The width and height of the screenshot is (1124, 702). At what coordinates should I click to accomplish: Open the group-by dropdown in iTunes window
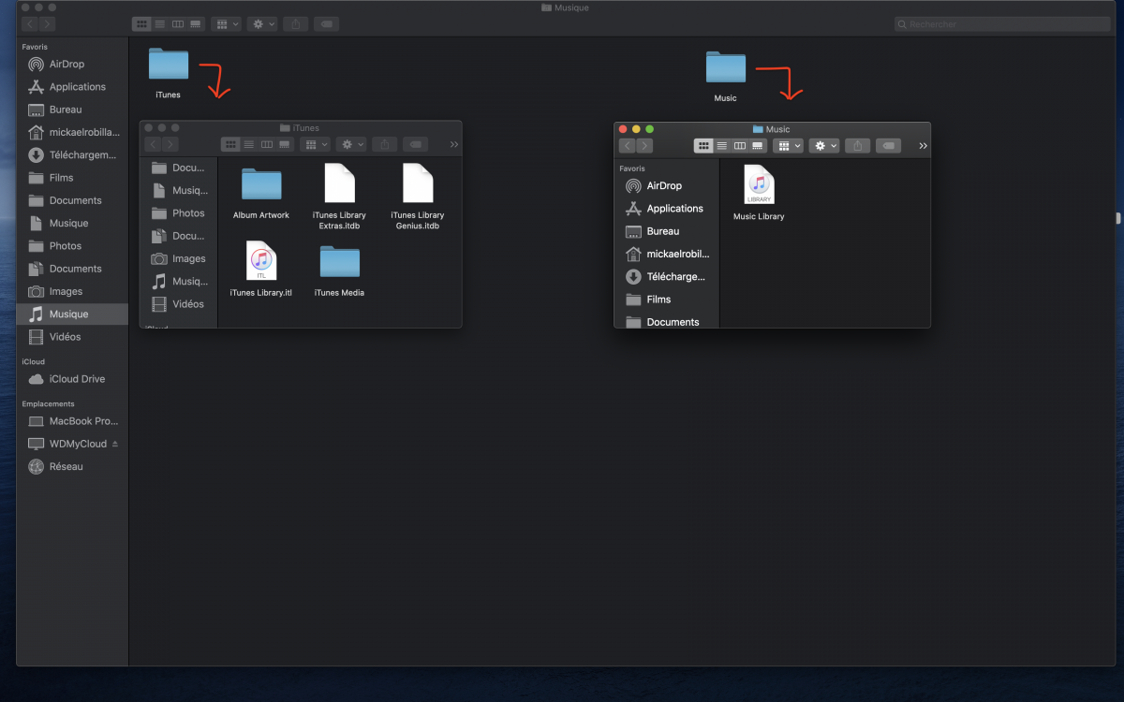click(x=315, y=144)
